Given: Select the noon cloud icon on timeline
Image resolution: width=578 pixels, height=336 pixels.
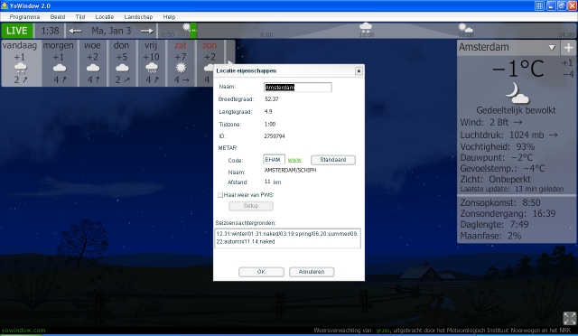Looking at the screenshot, I should (x=366, y=26).
